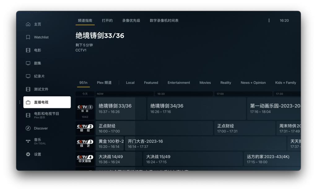Click the CCTV2 channel logo
The image size is (317, 192).
[x=84, y=127]
